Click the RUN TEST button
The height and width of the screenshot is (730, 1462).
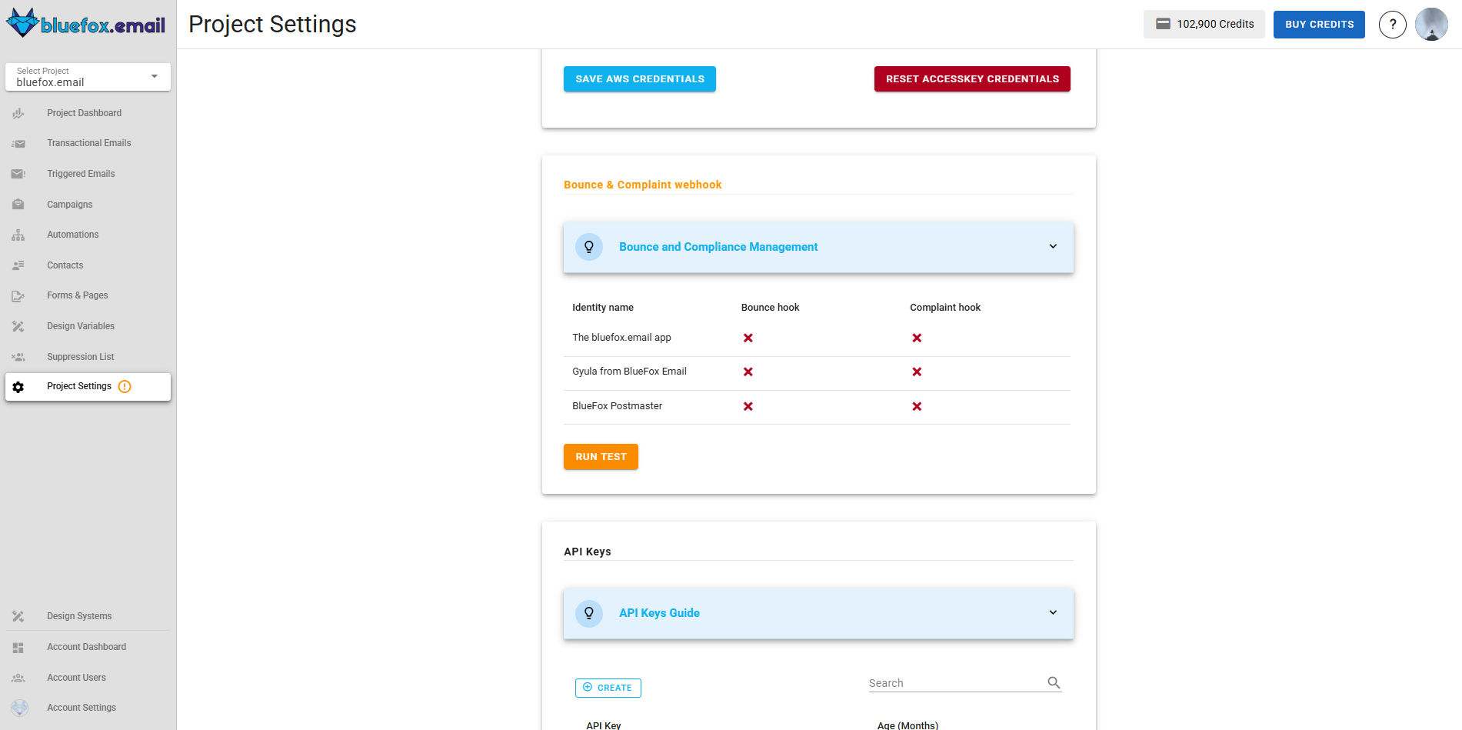pyautogui.click(x=601, y=456)
